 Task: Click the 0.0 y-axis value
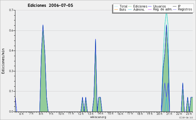coord(11,112)
